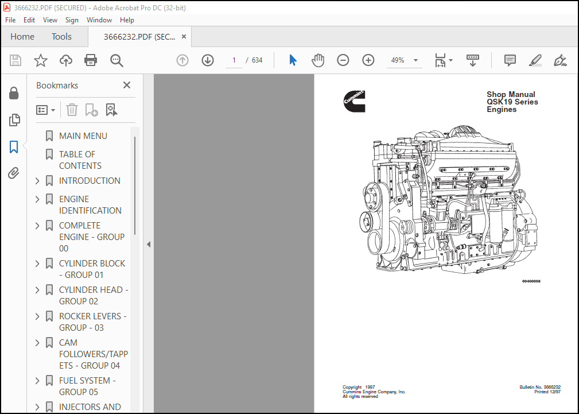Zoom in with plus icon
Image resolution: width=579 pixels, height=414 pixels.
368,60
